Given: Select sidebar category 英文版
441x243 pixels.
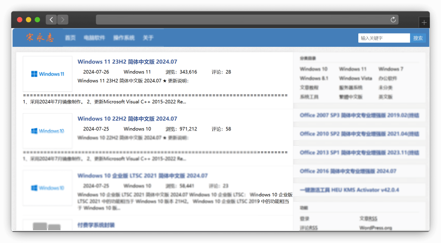Looking at the screenshot, I should coord(385,97).
